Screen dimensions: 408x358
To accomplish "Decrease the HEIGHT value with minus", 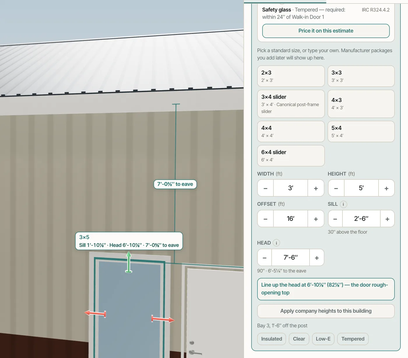I will [x=336, y=188].
